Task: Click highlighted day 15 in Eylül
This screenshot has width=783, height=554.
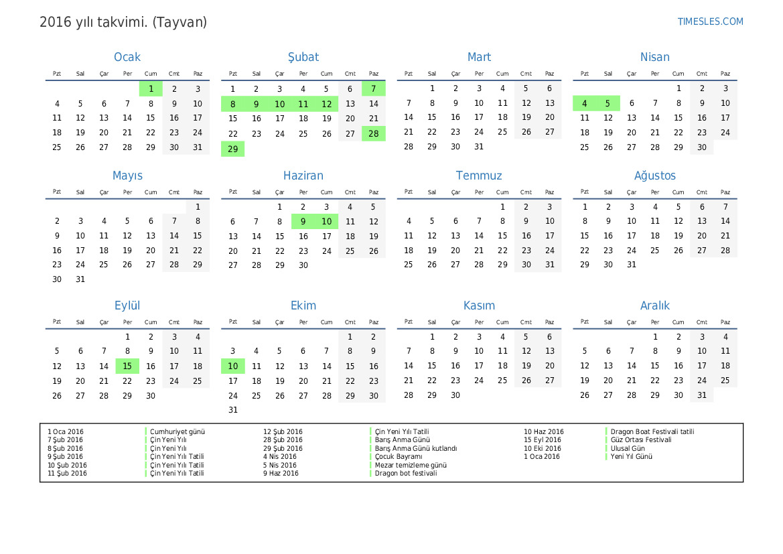Action: (127, 366)
